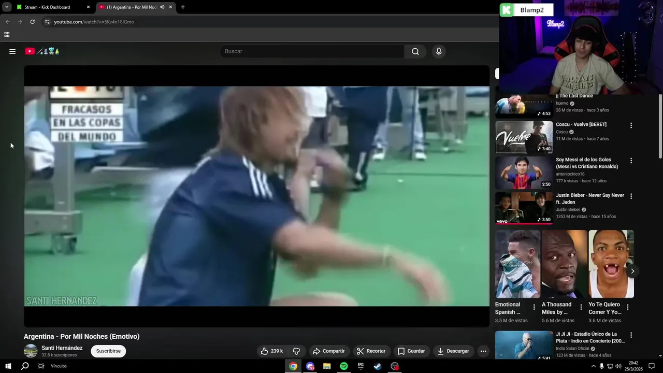Image resolution: width=663 pixels, height=373 pixels.
Task: Close the Kick Dashboard tab
Action: (88, 7)
